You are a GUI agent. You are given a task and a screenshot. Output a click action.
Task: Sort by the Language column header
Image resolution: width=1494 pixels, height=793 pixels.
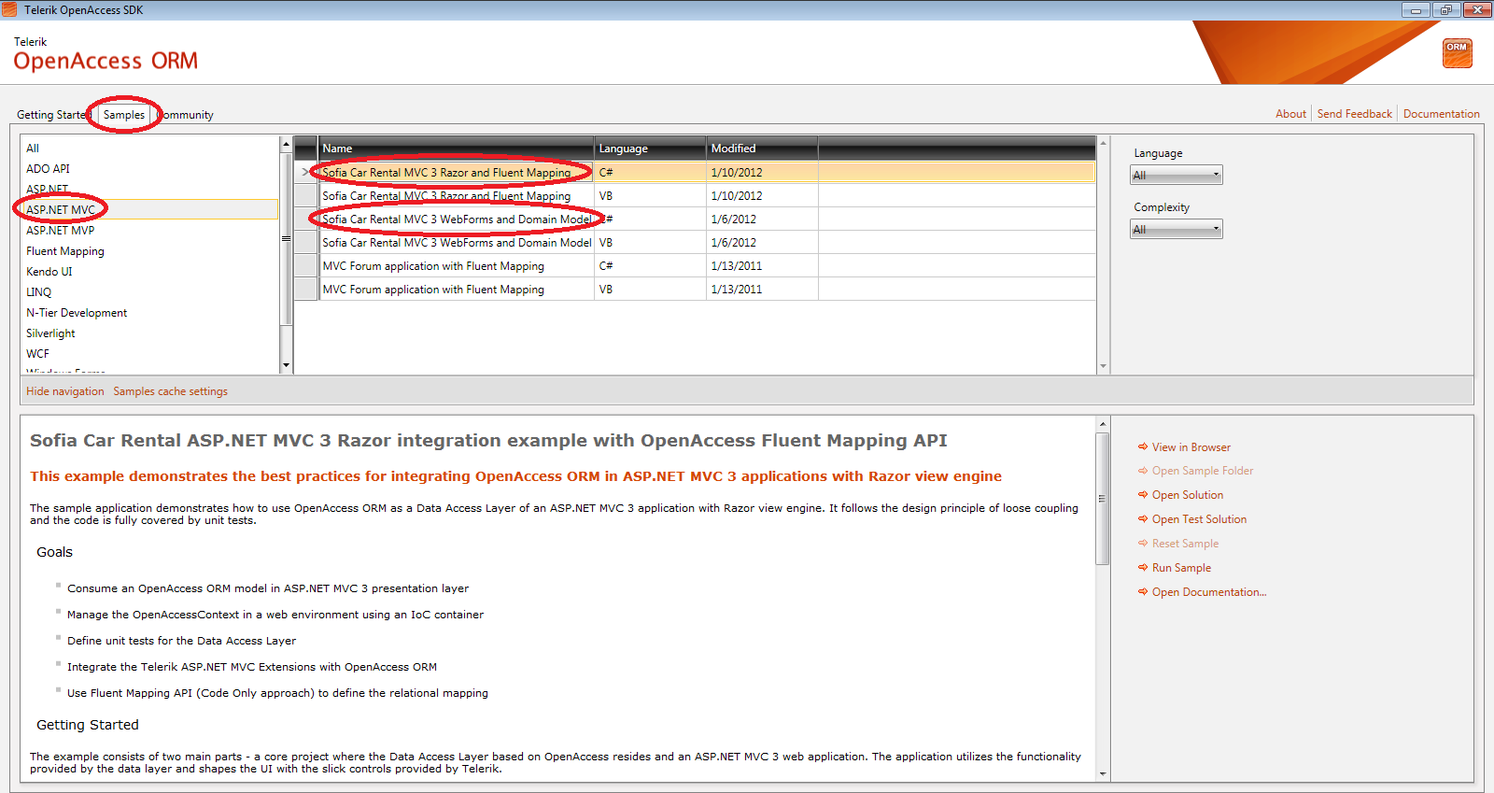650,149
